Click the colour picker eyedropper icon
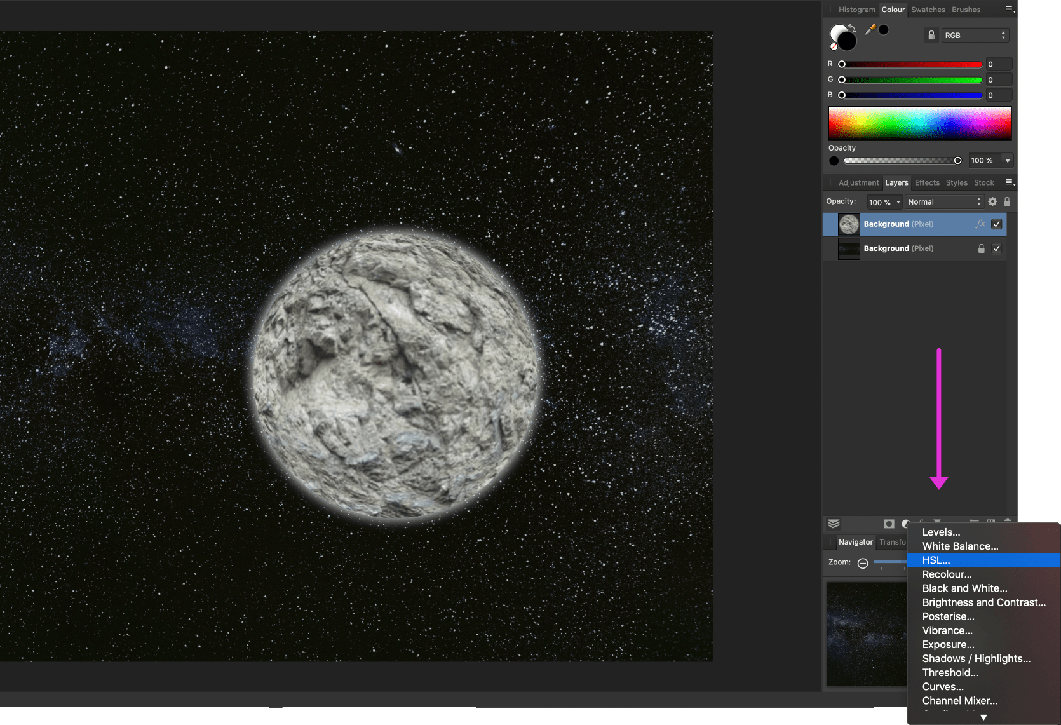 tap(870, 29)
